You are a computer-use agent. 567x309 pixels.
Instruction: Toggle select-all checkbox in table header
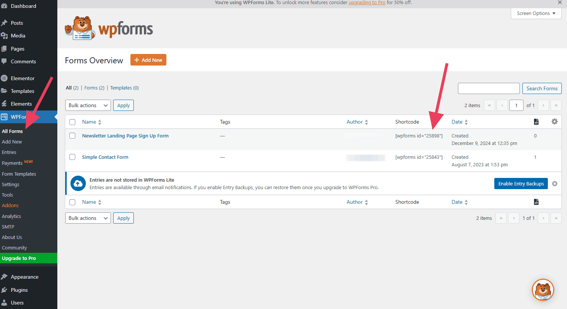click(x=72, y=122)
